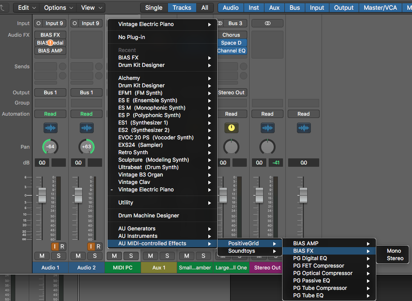Click the Audio 1 dB value field
Image resolution: width=412 pixels, height=301 pixels.
point(42,163)
